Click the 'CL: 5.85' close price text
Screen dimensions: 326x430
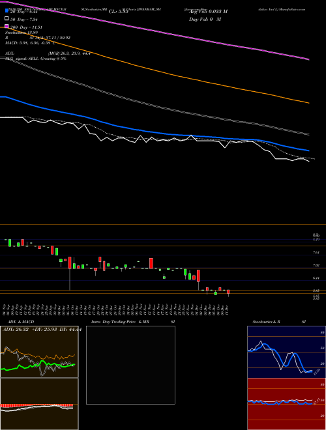tap(119, 12)
